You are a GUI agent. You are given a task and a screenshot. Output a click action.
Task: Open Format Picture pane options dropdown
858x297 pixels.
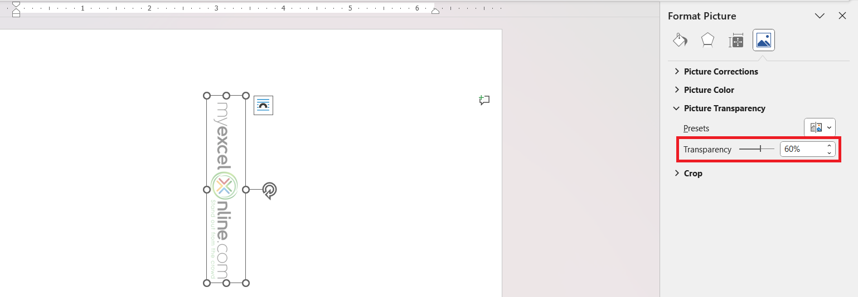(x=820, y=16)
